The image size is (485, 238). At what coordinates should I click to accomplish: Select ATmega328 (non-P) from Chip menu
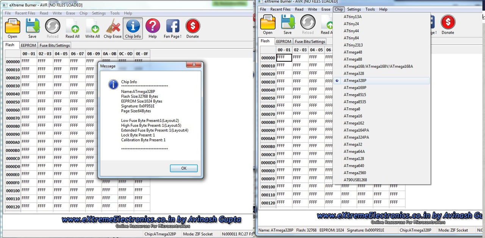point(382,73)
